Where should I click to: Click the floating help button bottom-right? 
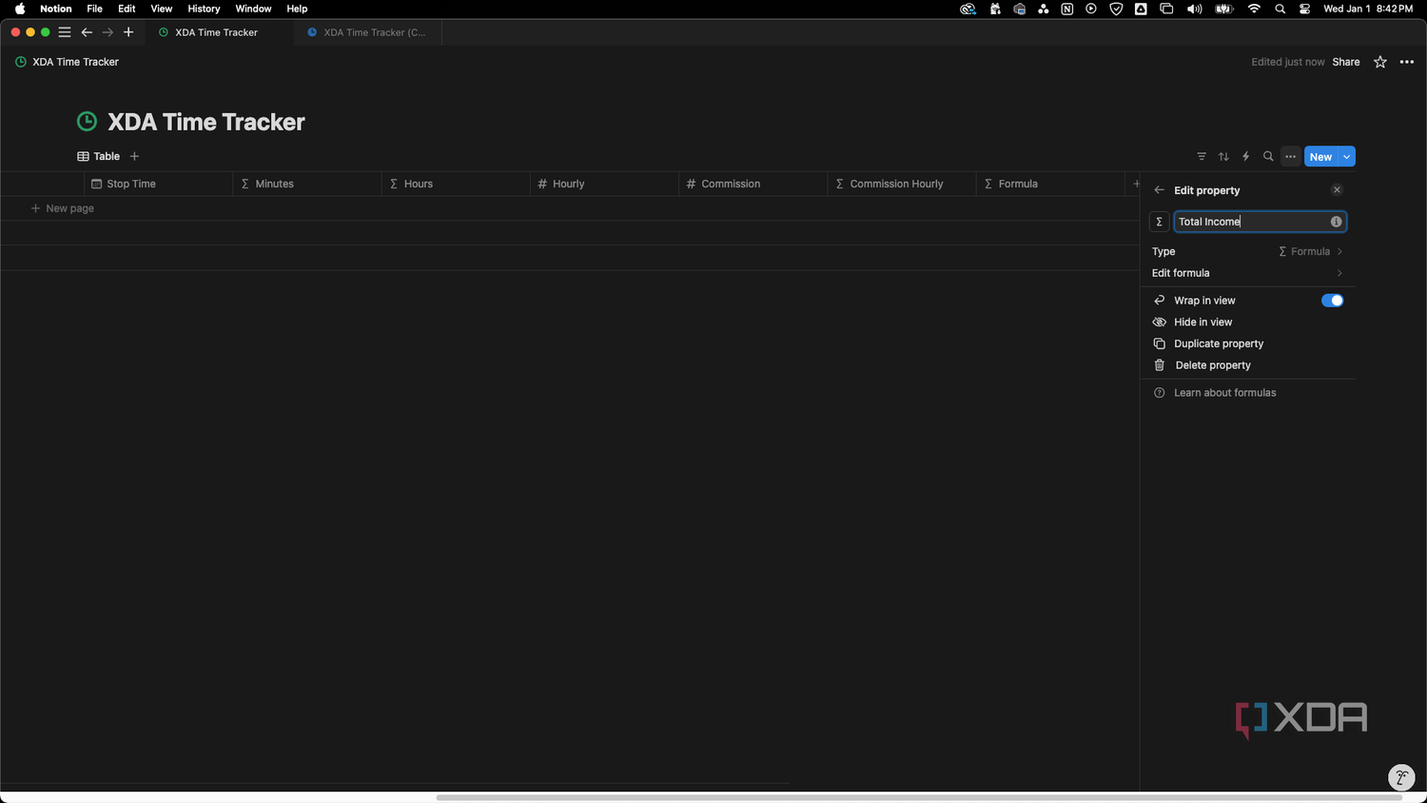pos(1401,777)
